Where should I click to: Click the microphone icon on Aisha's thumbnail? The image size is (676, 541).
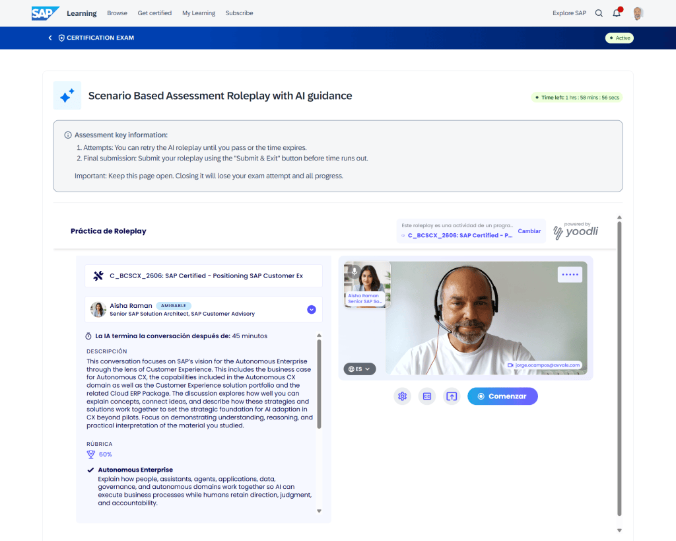click(x=355, y=271)
